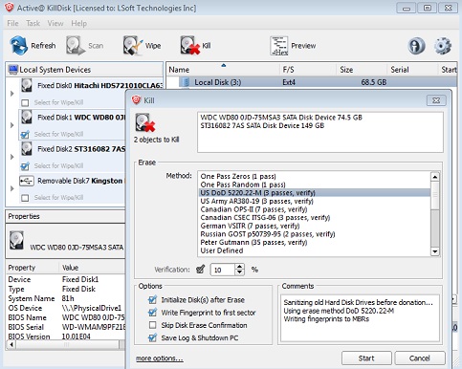Select the Fixed Disk0 Hitachi drive icon
The width and height of the screenshot is (462, 369).
[x=27, y=86]
